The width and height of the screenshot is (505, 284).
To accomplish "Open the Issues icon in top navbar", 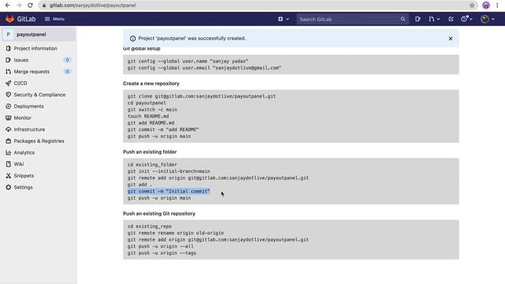I will pos(417,19).
